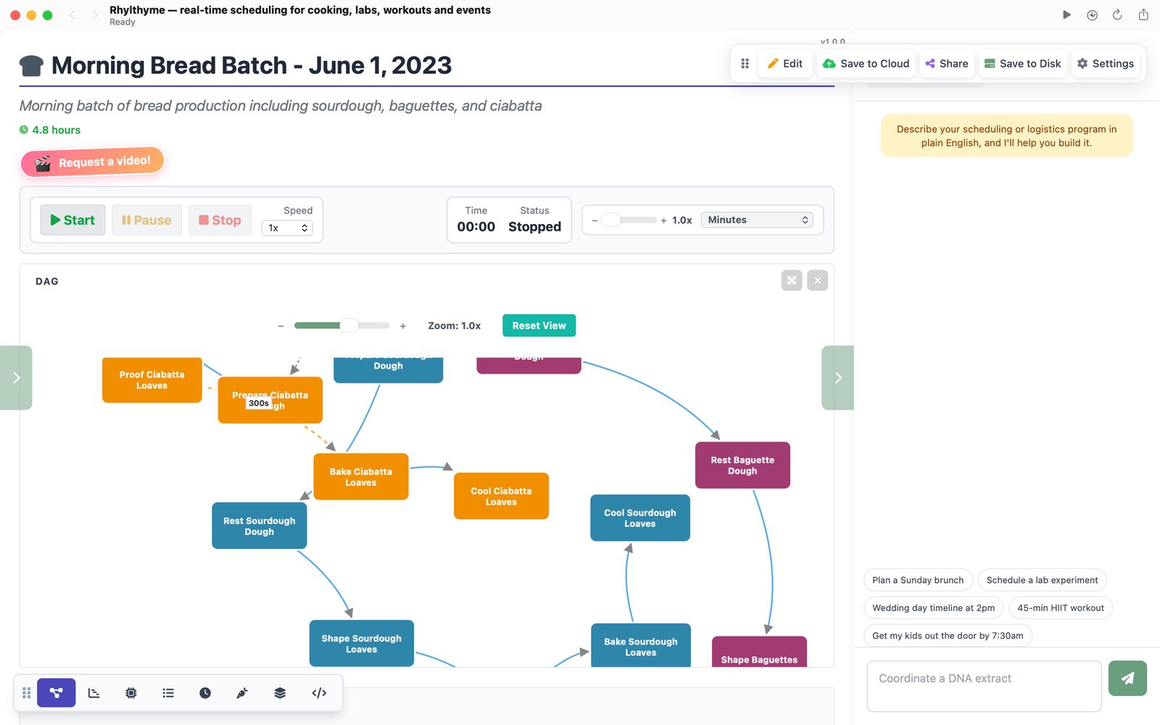Grab the bottom toolbar drag handle
Screen dimensions: 1160x725
coord(27,693)
